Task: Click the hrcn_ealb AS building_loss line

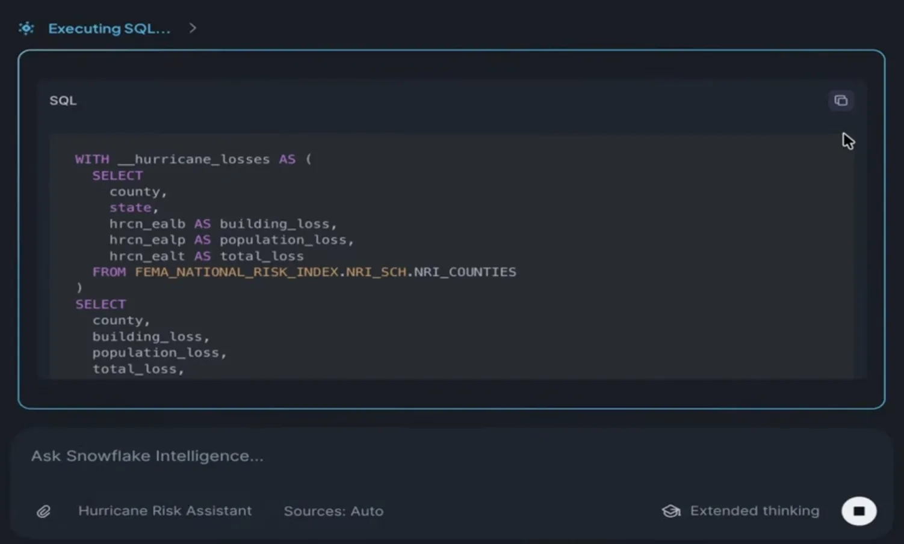Action: 223,224
